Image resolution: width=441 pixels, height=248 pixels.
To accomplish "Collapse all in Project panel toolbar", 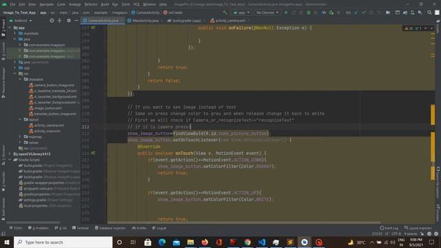I will 60,21.
